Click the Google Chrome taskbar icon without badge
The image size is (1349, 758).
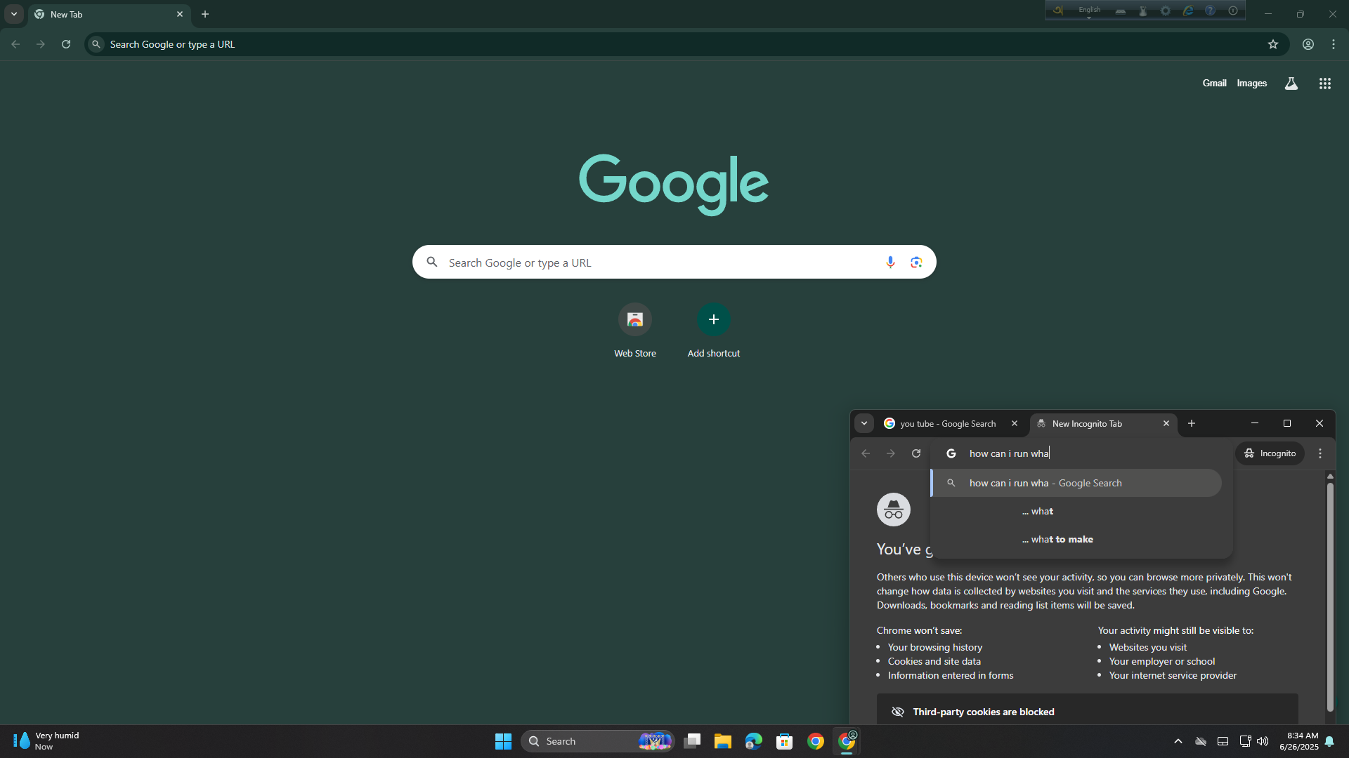coord(816,741)
